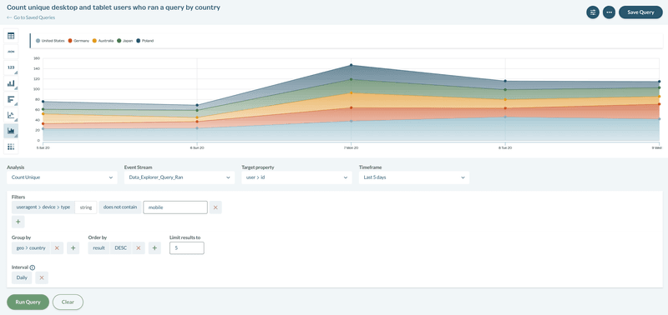The height and width of the screenshot is (315, 668).
Task: Change useragent > device > type filter property
Action: point(43,207)
